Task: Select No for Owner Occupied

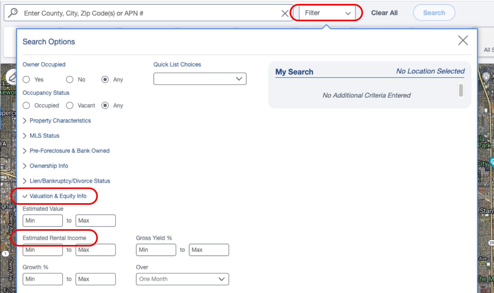Action: tap(70, 80)
